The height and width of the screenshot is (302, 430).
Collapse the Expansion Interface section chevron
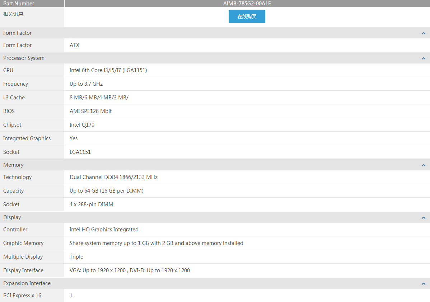(424, 284)
